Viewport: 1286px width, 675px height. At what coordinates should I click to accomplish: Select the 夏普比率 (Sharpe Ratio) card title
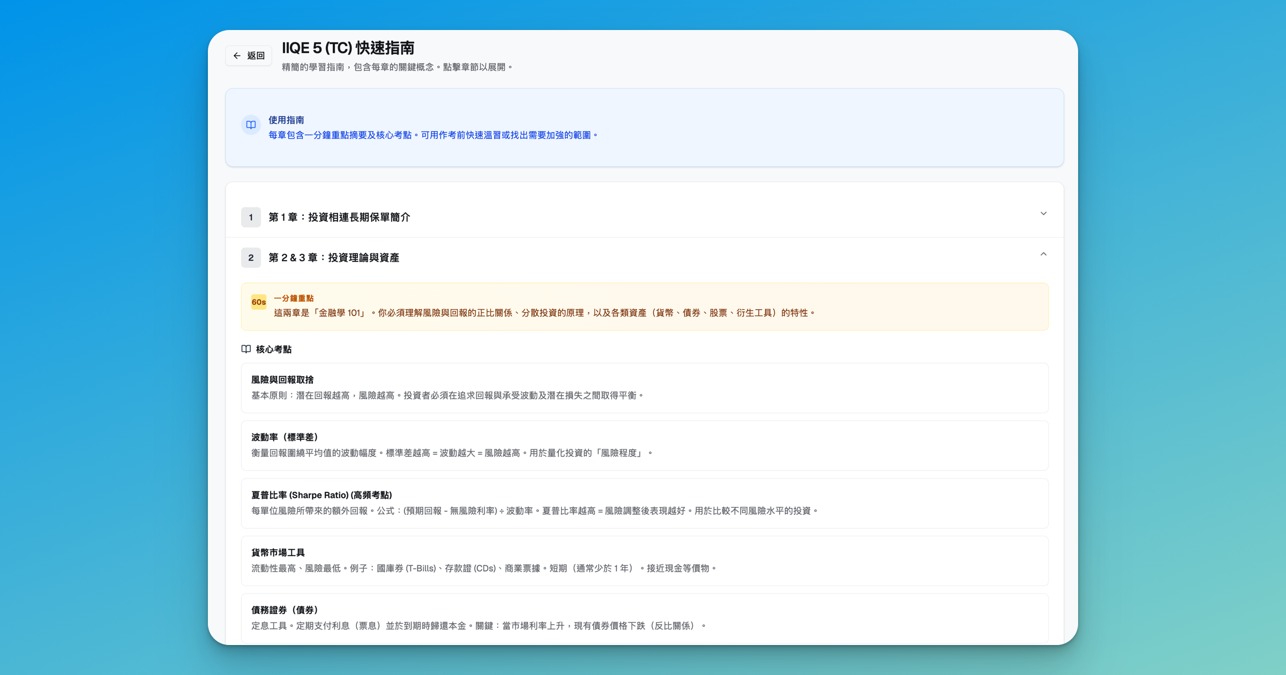point(322,495)
